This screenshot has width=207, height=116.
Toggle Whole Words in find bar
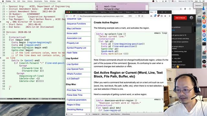click(x=126, y=114)
